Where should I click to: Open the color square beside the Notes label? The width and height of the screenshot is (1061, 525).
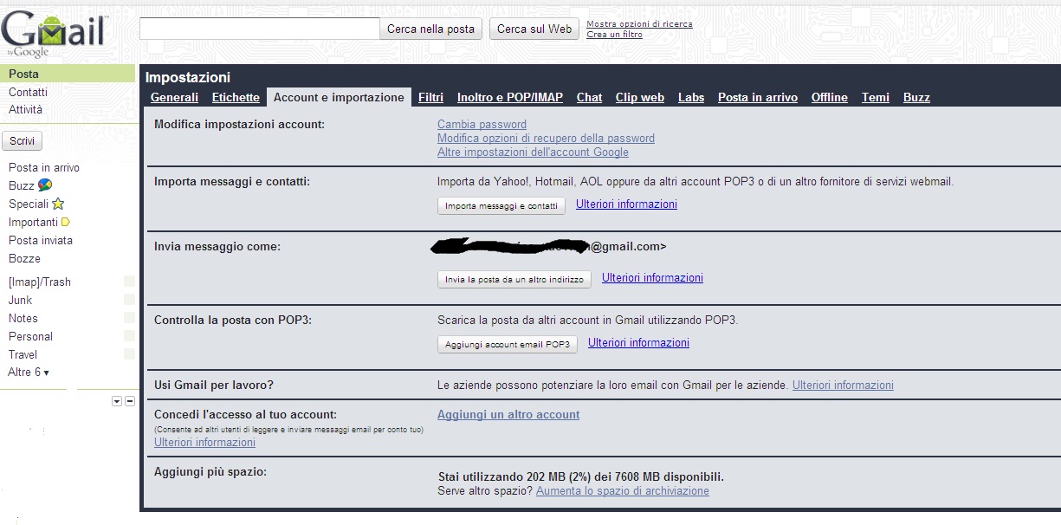(129, 318)
